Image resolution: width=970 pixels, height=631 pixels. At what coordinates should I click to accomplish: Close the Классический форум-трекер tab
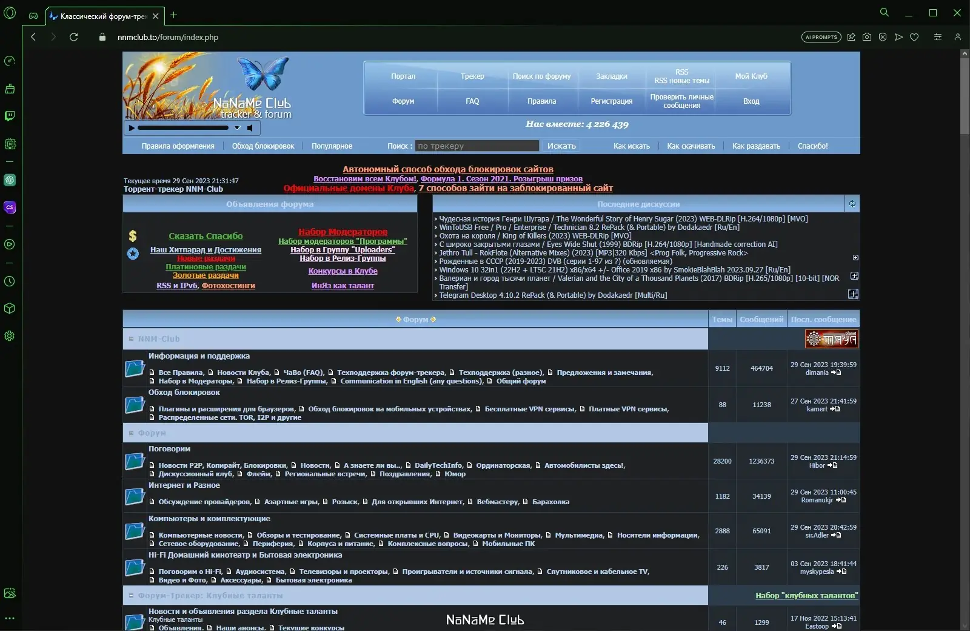pyautogui.click(x=156, y=16)
